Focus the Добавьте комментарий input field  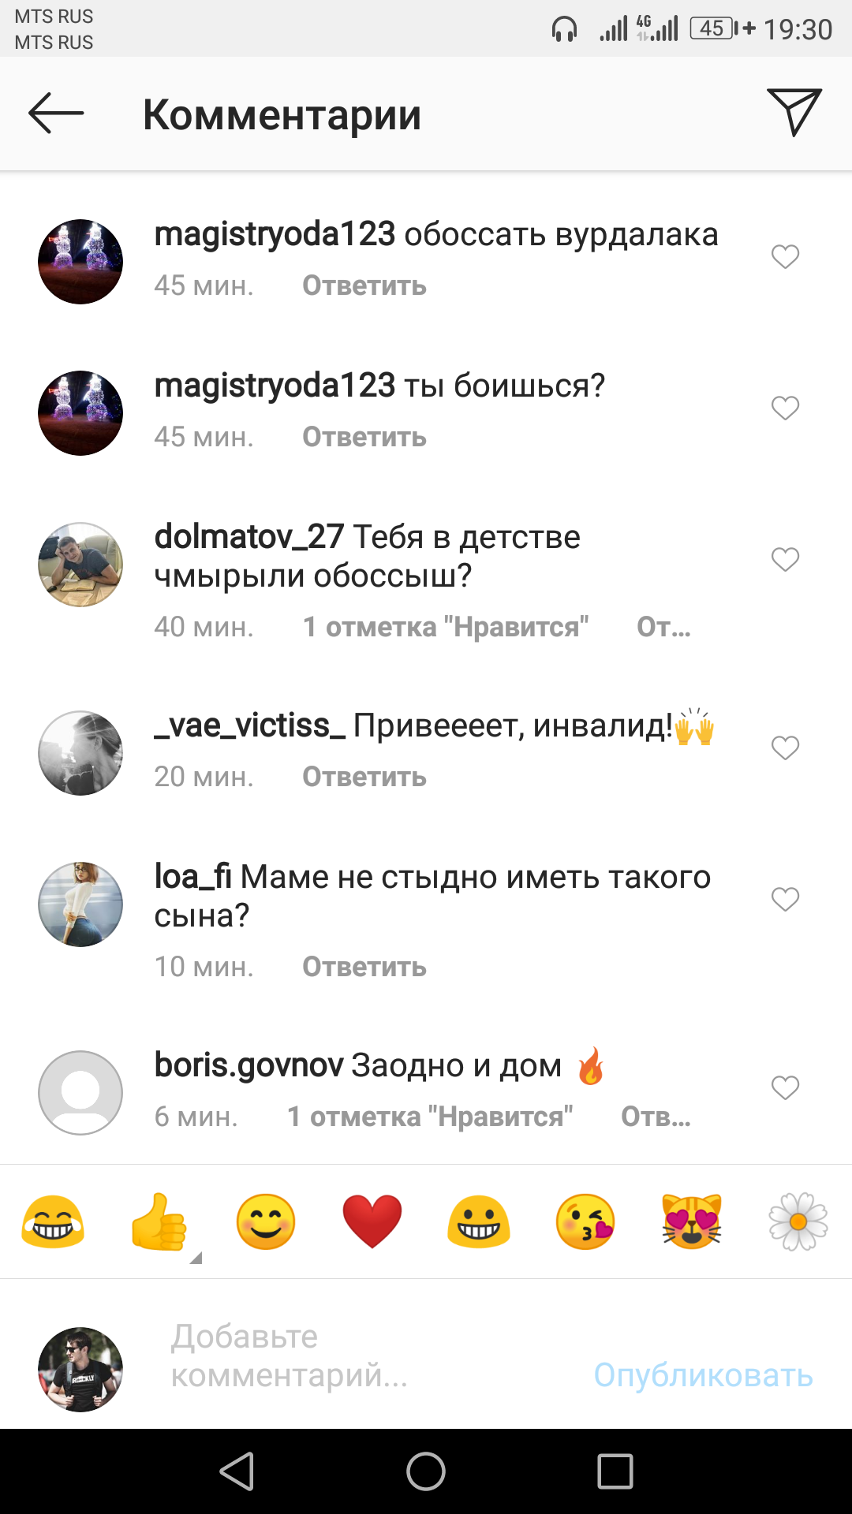[x=363, y=1356]
